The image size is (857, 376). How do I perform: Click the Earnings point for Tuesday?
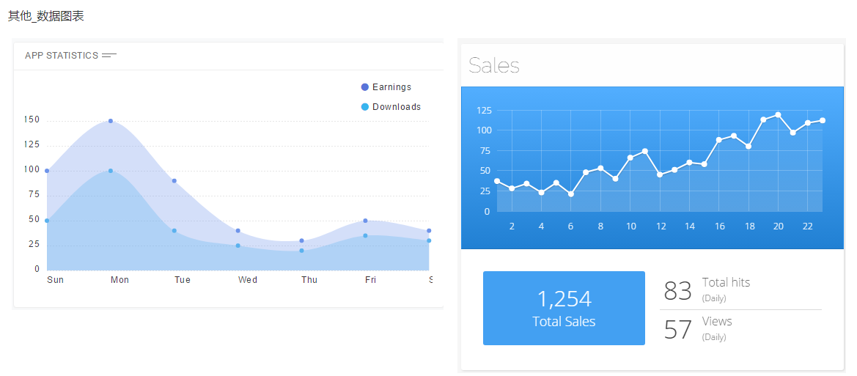(x=174, y=181)
